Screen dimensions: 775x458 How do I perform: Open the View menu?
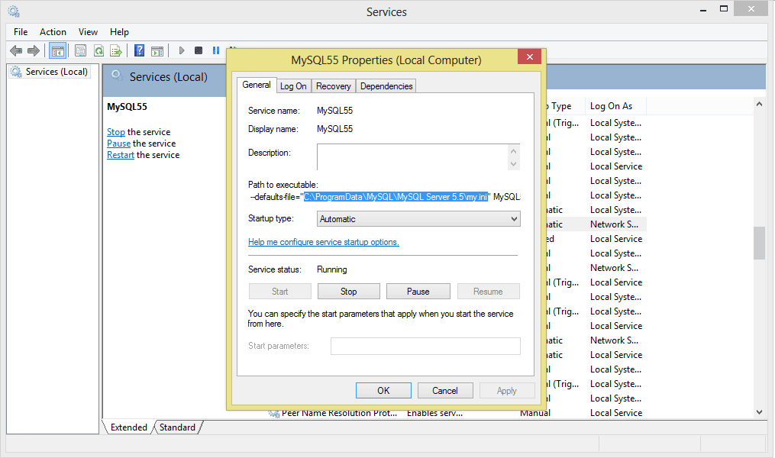click(88, 32)
